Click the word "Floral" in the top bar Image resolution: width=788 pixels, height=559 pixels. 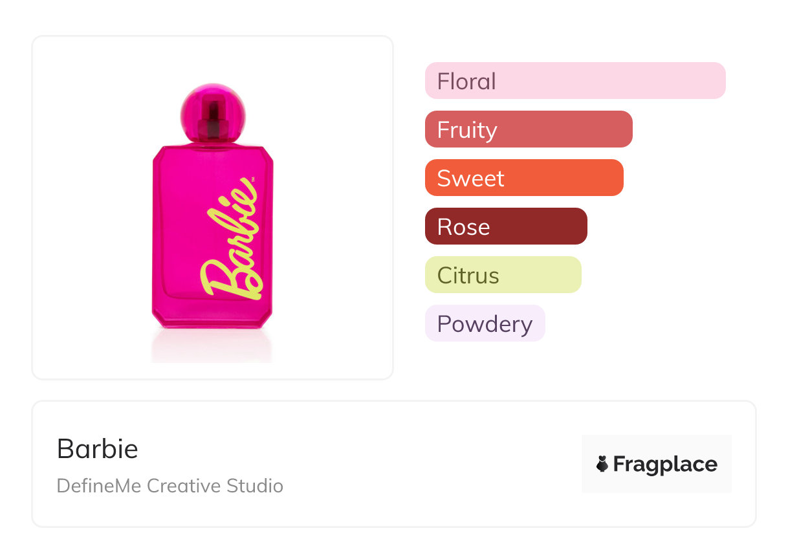(466, 81)
